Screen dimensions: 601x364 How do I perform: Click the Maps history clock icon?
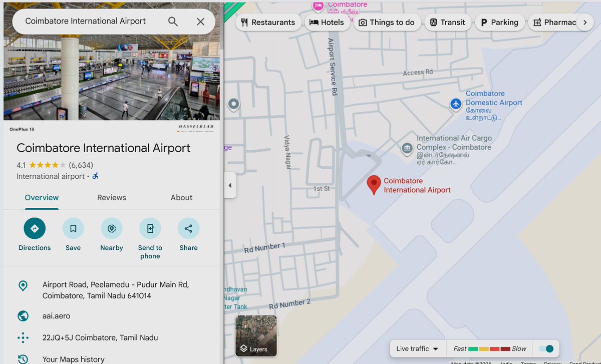click(x=23, y=359)
